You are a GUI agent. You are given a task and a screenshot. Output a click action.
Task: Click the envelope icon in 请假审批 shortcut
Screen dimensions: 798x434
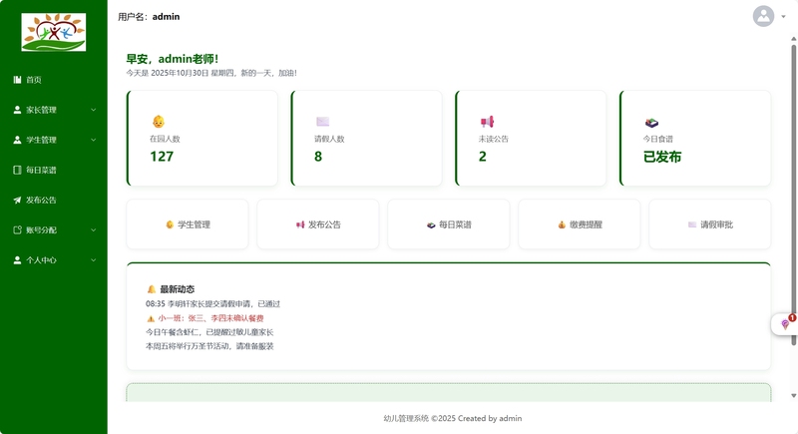(x=692, y=224)
